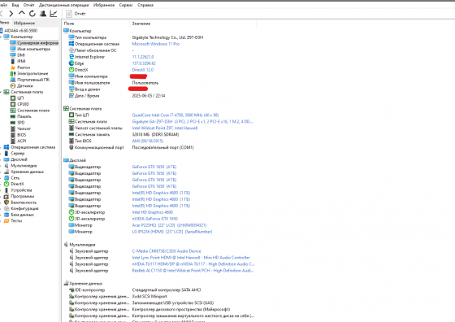The width and height of the screenshot is (455, 322).
Task: Go up one level with Up arrow
Action: (21, 13)
